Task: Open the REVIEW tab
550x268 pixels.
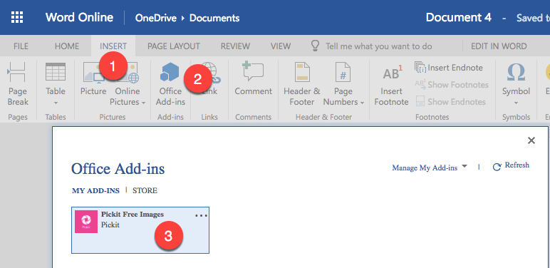Action: click(235, 46)
